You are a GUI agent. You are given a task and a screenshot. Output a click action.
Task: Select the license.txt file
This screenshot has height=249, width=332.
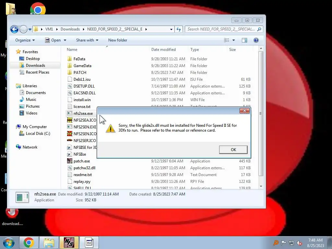pyautogui.click(x=82, y=106)
